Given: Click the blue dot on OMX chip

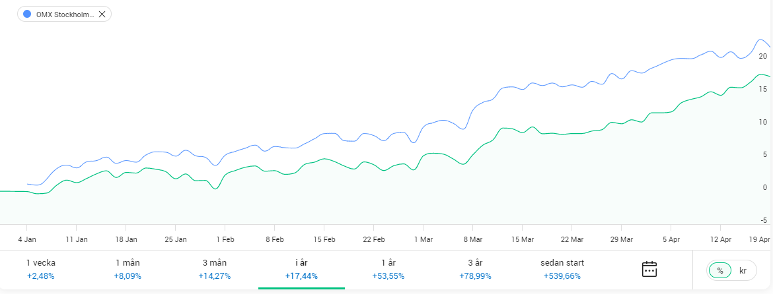Looking at the screenshot, I should tap(27, 14).
